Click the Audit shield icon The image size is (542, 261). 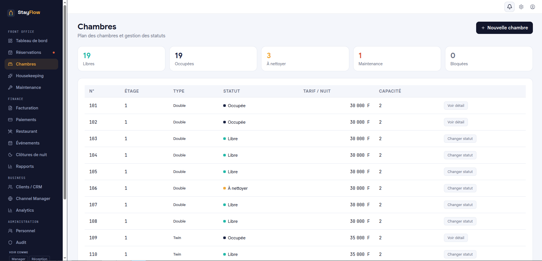pyautogui.click(x=10, y=242)
